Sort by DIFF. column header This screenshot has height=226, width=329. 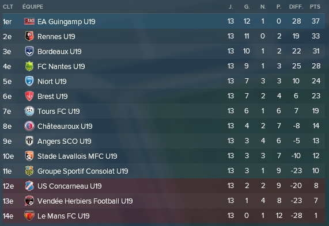[x=296, y=7]
